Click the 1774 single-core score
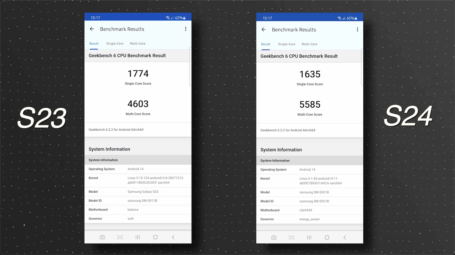This screenshot has width=455, height=255. point(138,74)
